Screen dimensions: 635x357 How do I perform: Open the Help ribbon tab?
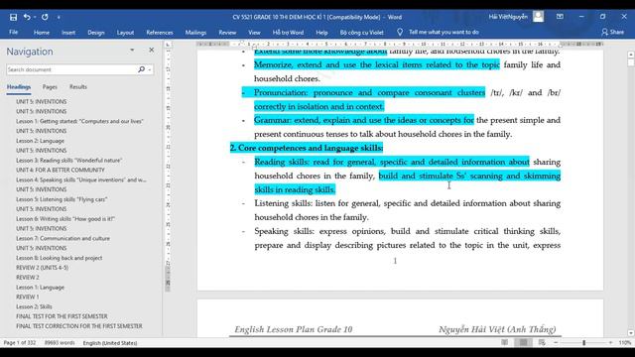click(x=321, y=33)
